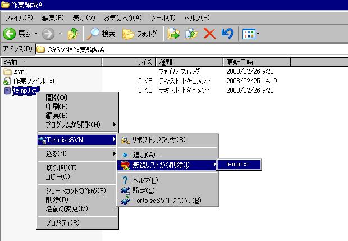
Task: Click the red X Delete toolbar icon
Action: [x=210, y=34]
